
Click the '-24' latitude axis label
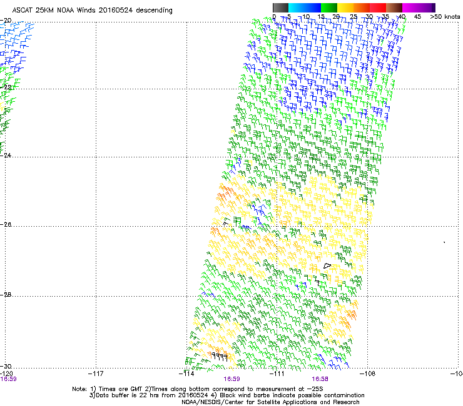(6, 156)
